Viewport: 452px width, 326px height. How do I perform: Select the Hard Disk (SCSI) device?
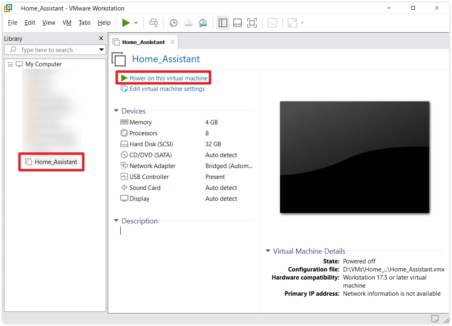point(186,144)
